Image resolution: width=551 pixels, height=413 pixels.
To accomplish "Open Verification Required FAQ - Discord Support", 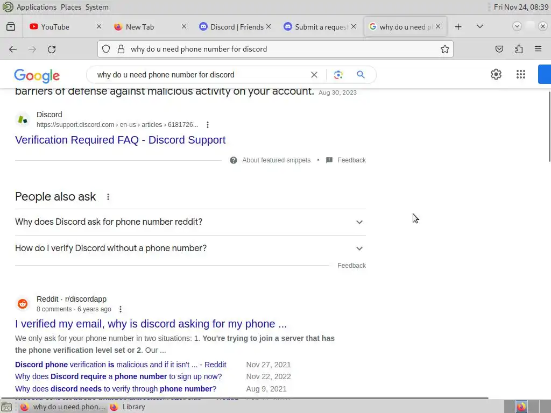I will tap(120, 140).
